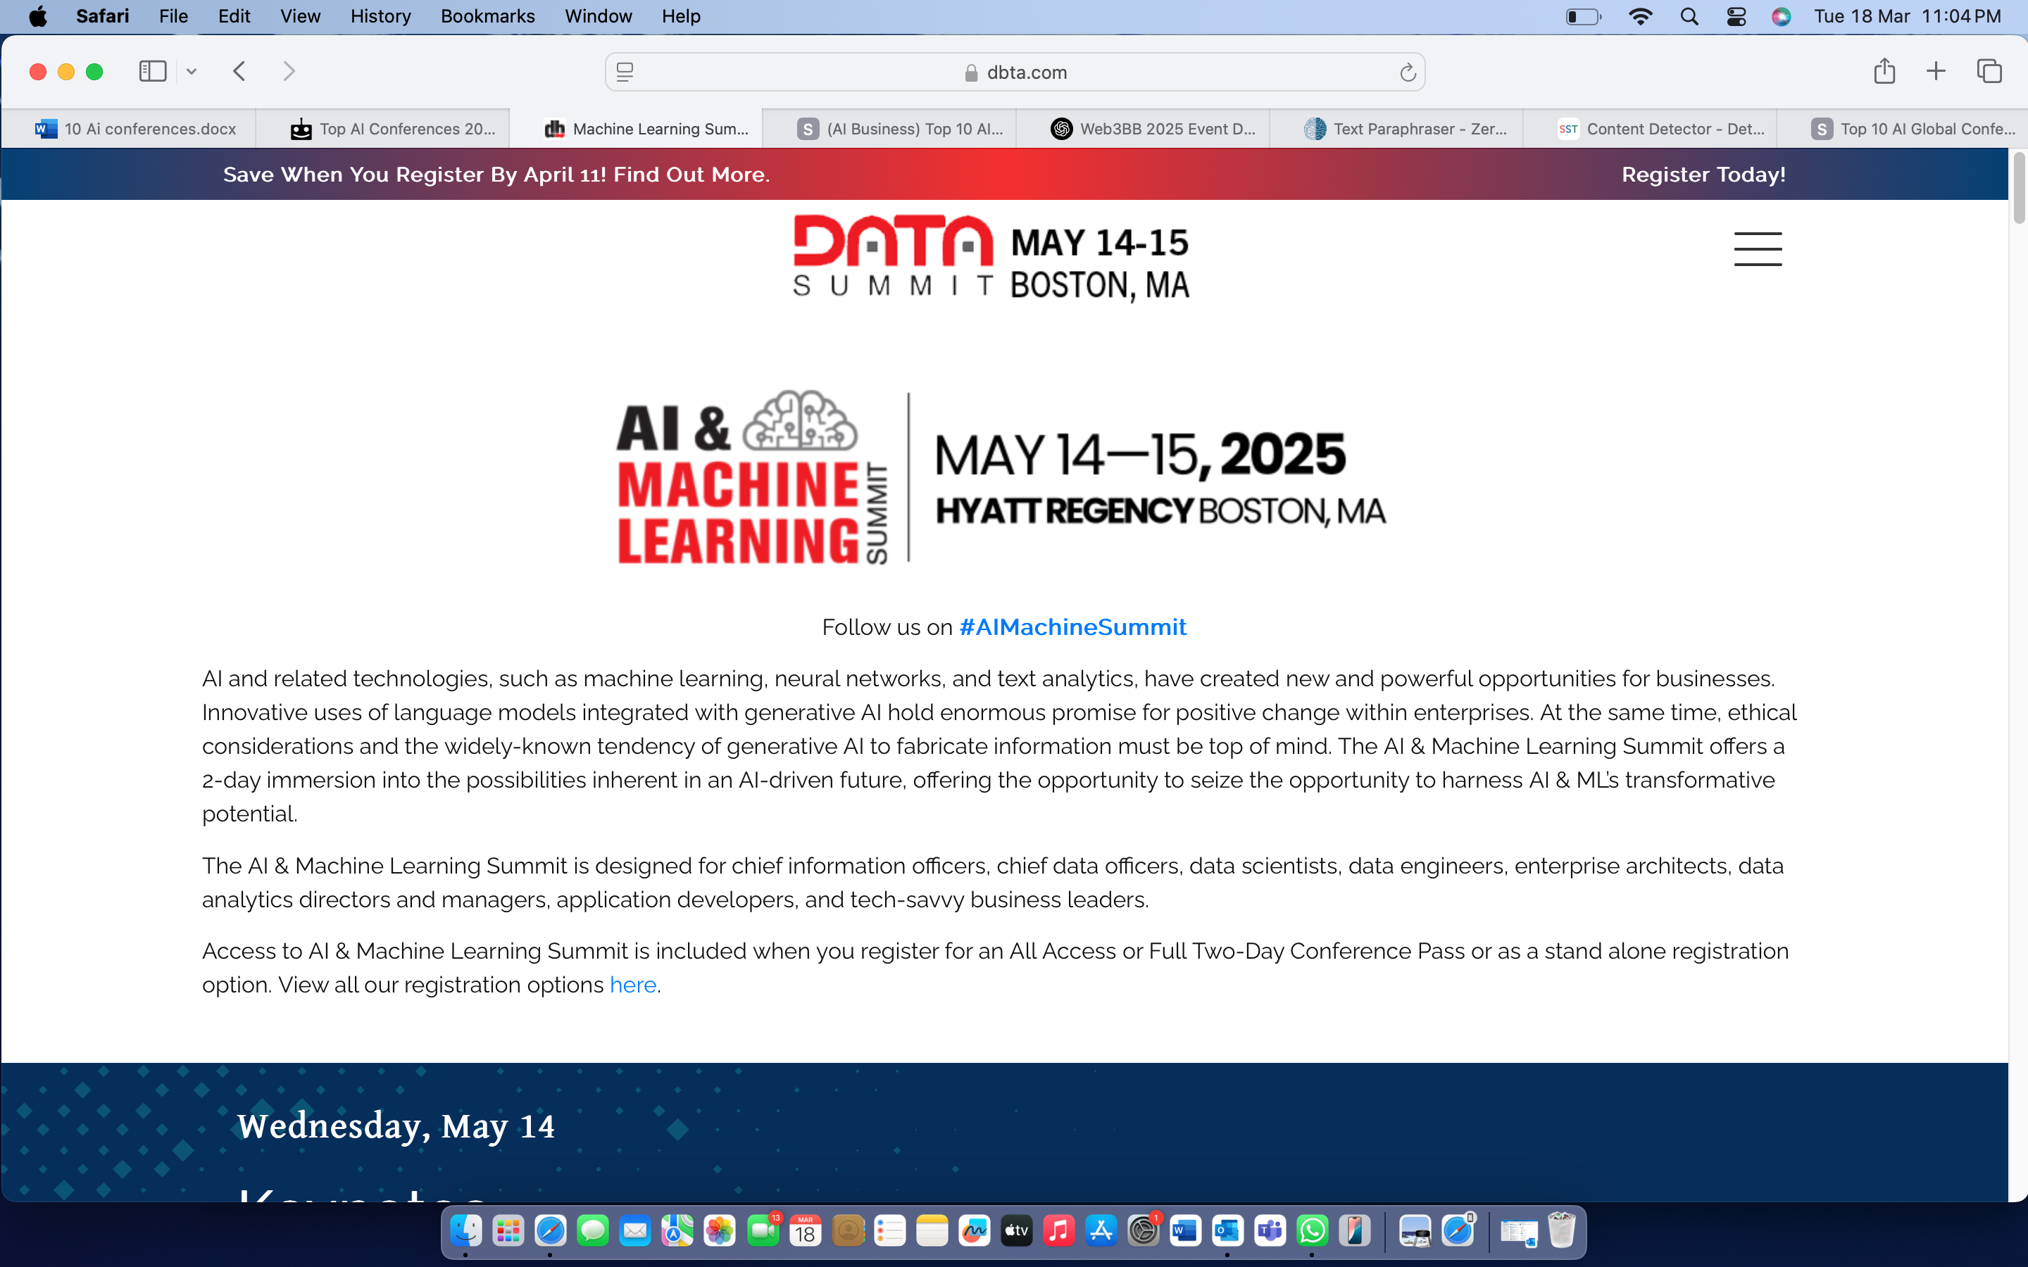The height and width of the screenshot is (1267, 2028).
Task: Click the Register Today! link
Action: 1703,175
